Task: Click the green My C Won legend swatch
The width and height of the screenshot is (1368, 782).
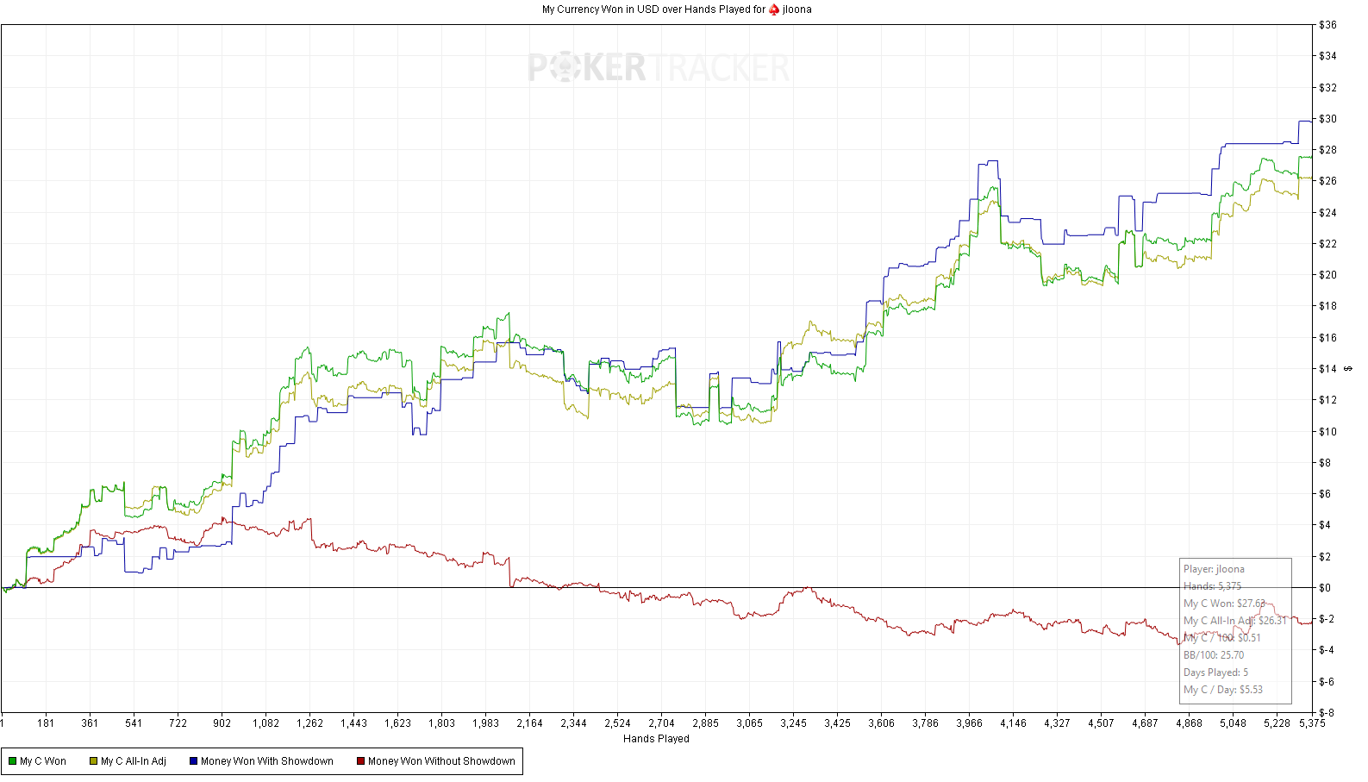Action: (12, 761)
